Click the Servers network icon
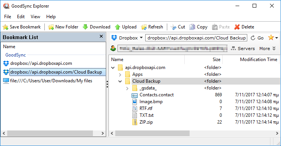 point(233,49)
